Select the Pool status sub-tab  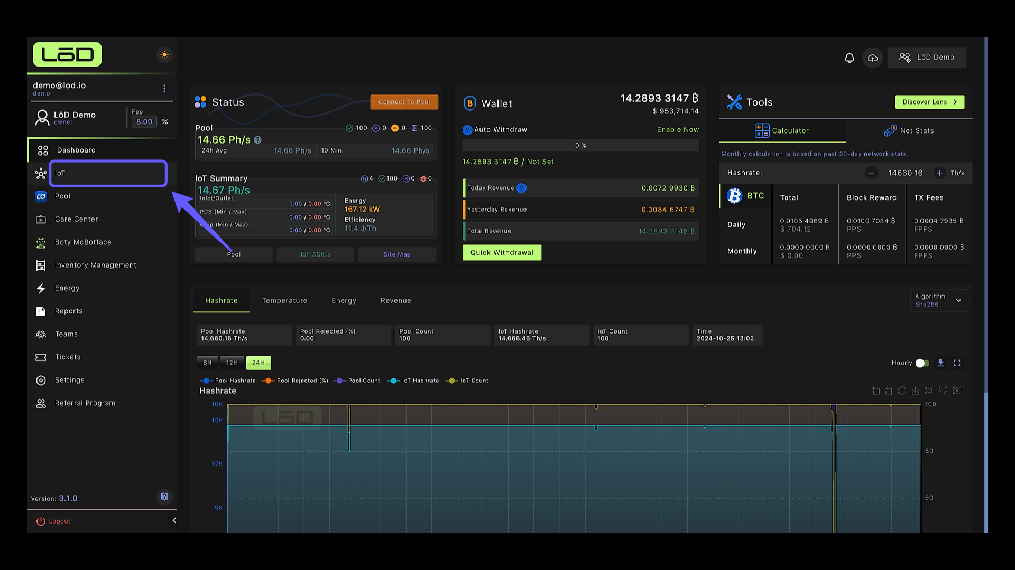[234, 254]
